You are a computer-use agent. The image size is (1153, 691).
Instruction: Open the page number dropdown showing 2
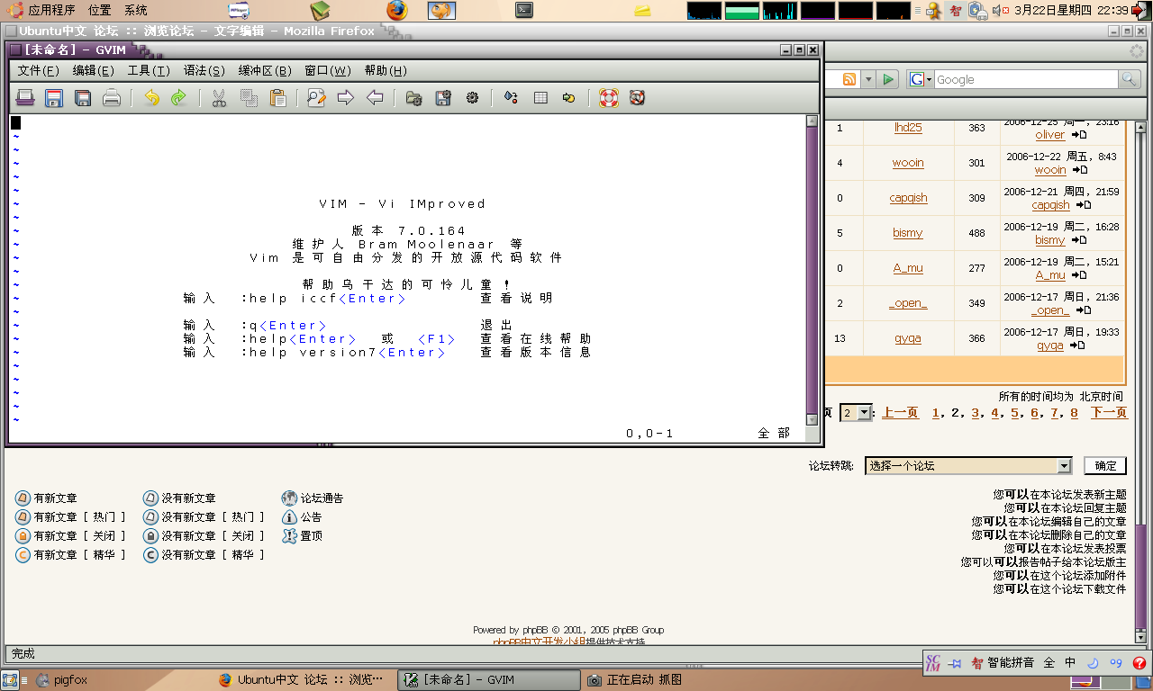click(x=856, y=413)
